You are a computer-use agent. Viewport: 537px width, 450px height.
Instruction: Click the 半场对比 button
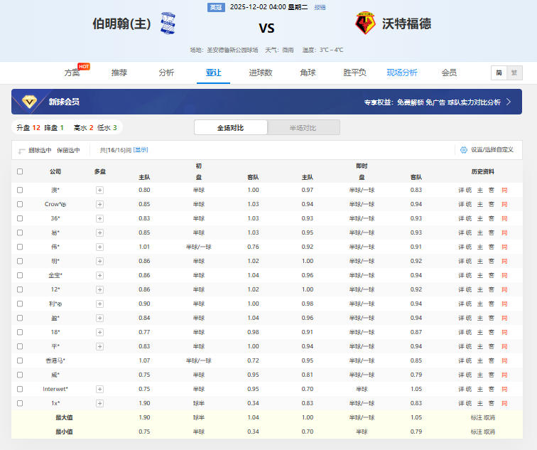pos(303,128)
